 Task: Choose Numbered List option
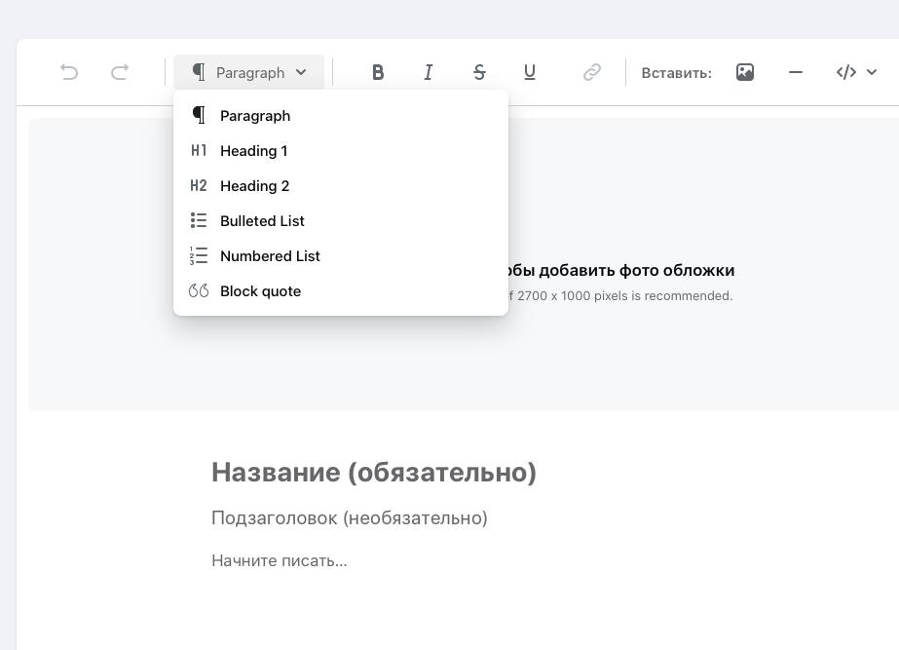tap(270, 256)
